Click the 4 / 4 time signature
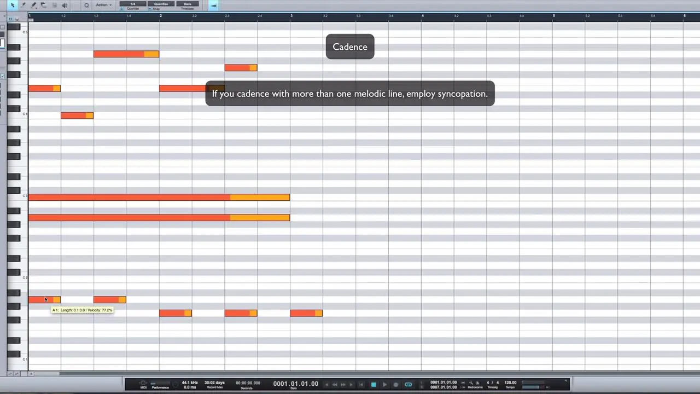 pyautogui.click(x=493, y=383)
